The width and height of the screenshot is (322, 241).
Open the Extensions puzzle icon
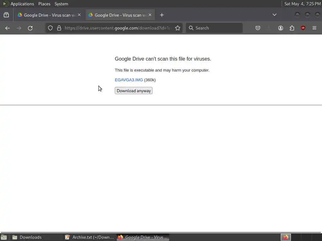click(x=292, y=28)
